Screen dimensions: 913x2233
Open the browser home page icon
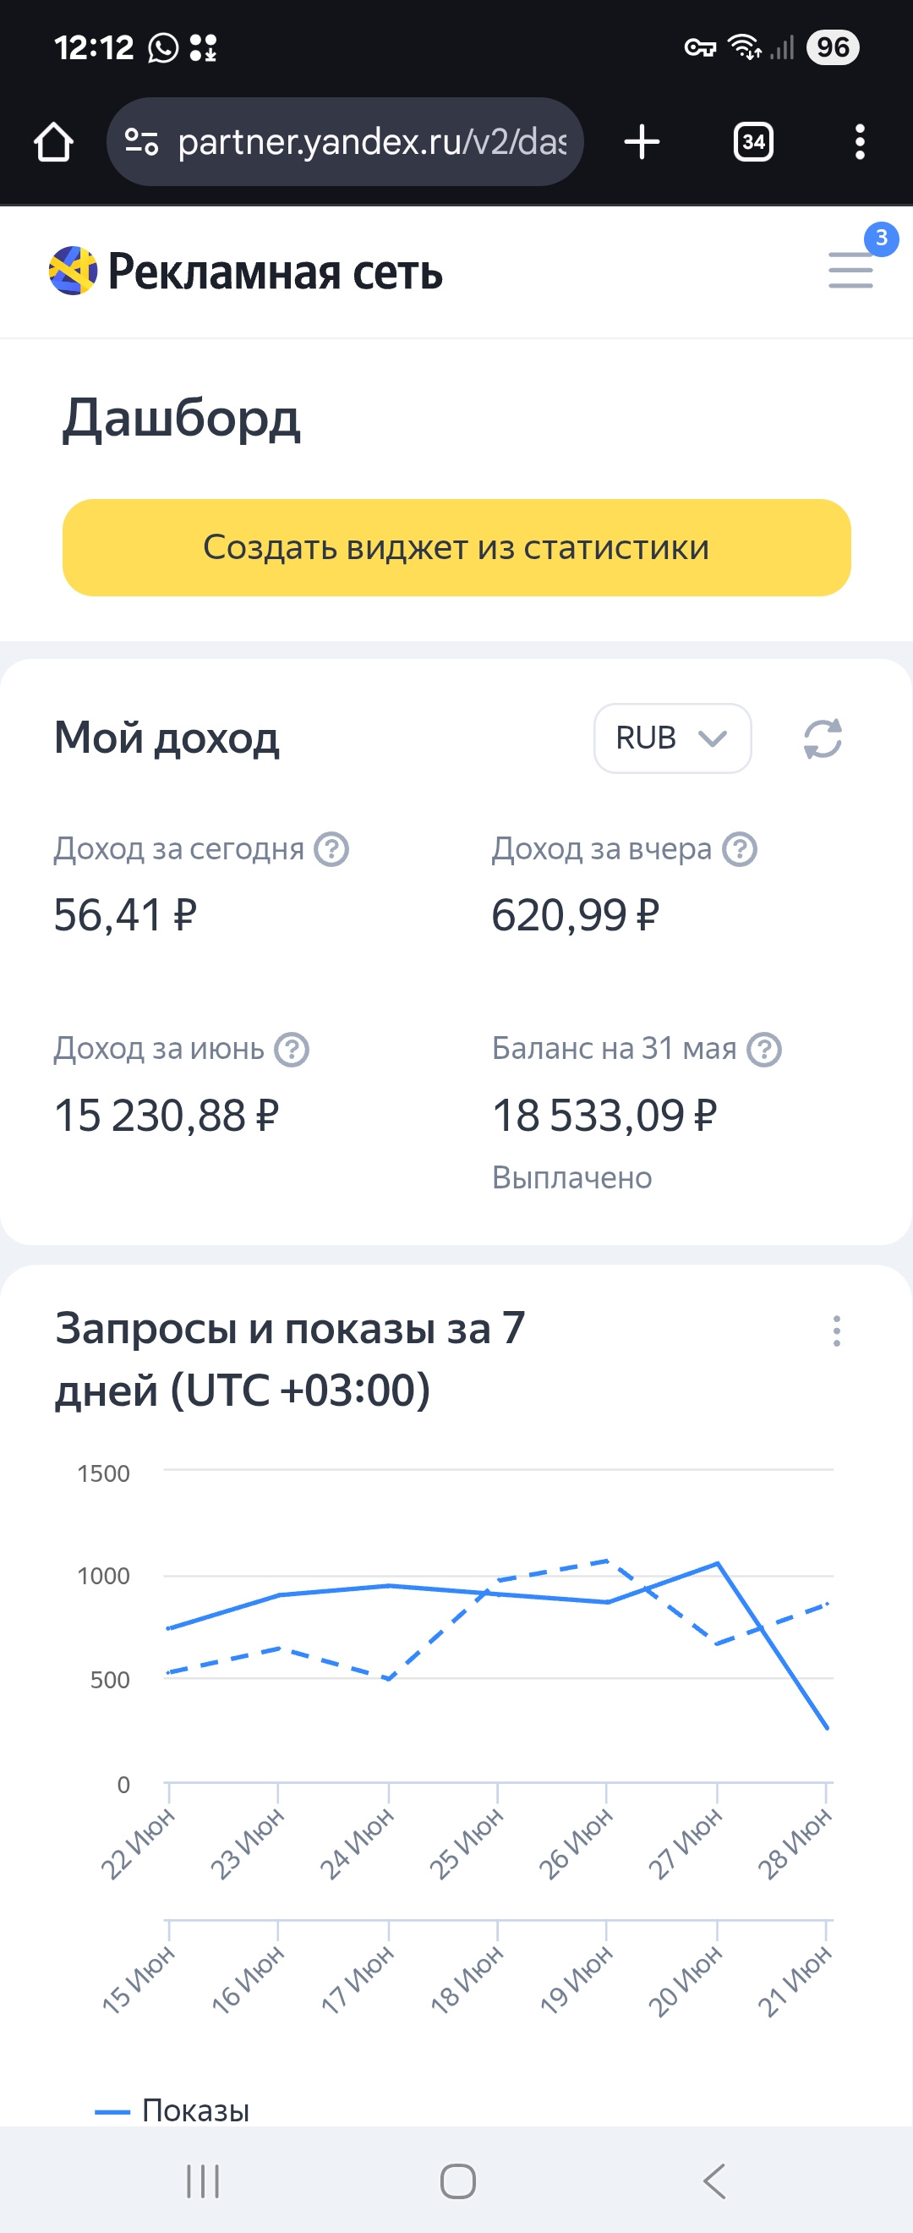[x=54, y=141]
